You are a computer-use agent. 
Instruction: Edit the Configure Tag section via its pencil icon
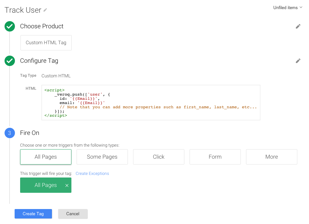(298, 61)
